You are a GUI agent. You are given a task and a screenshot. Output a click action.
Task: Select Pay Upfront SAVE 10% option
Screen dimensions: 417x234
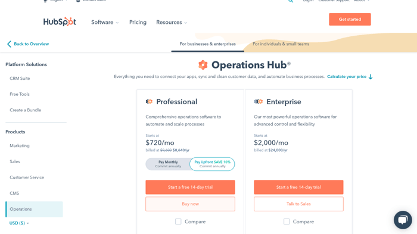212,164
